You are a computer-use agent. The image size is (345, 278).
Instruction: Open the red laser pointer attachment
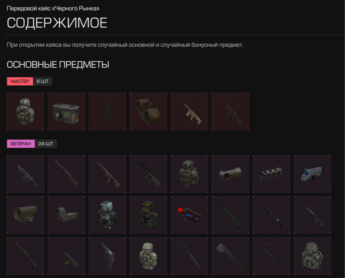point(189,215)
